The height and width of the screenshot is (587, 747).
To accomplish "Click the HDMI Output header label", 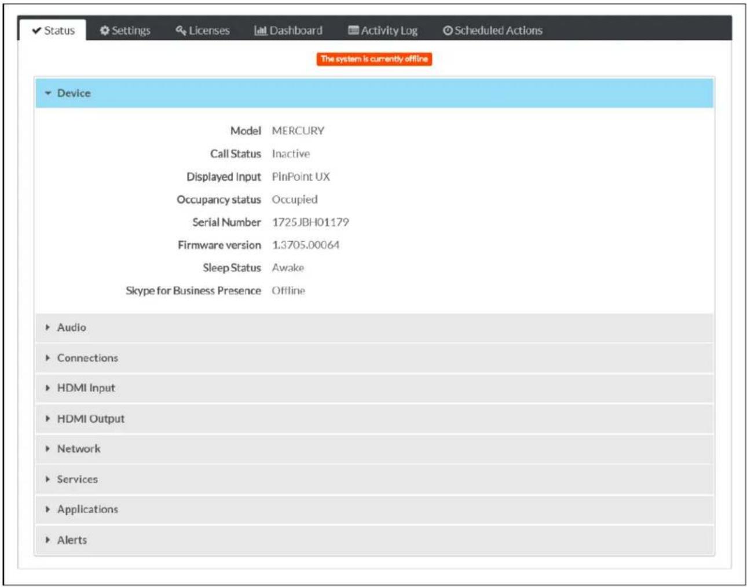I will coord(90,419).
